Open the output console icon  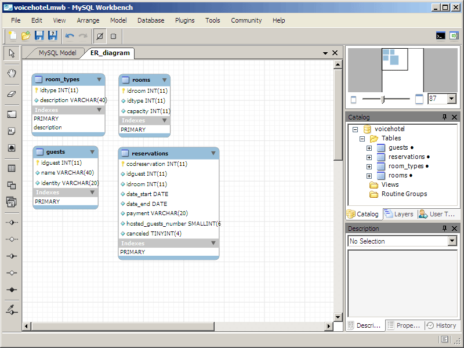click(441, 36)
